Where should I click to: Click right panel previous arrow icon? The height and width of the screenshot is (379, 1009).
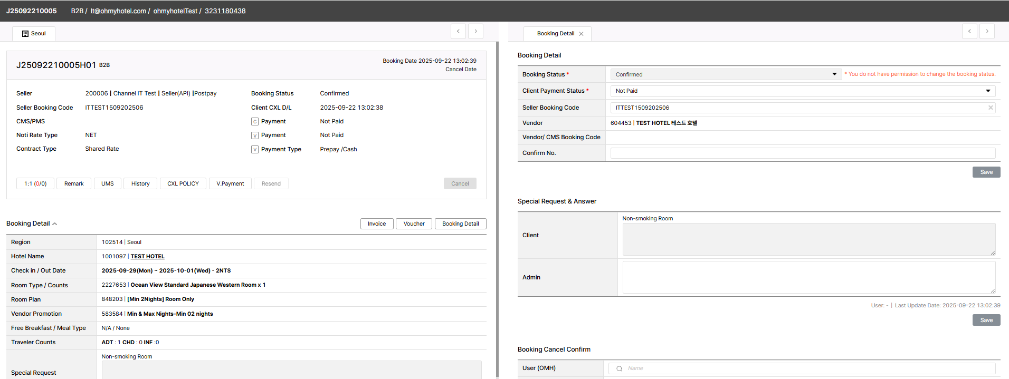click(969, 31)
